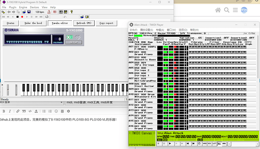
Task: Click the bulleted list icon in editor toolbar
Action: coord(44,111)
